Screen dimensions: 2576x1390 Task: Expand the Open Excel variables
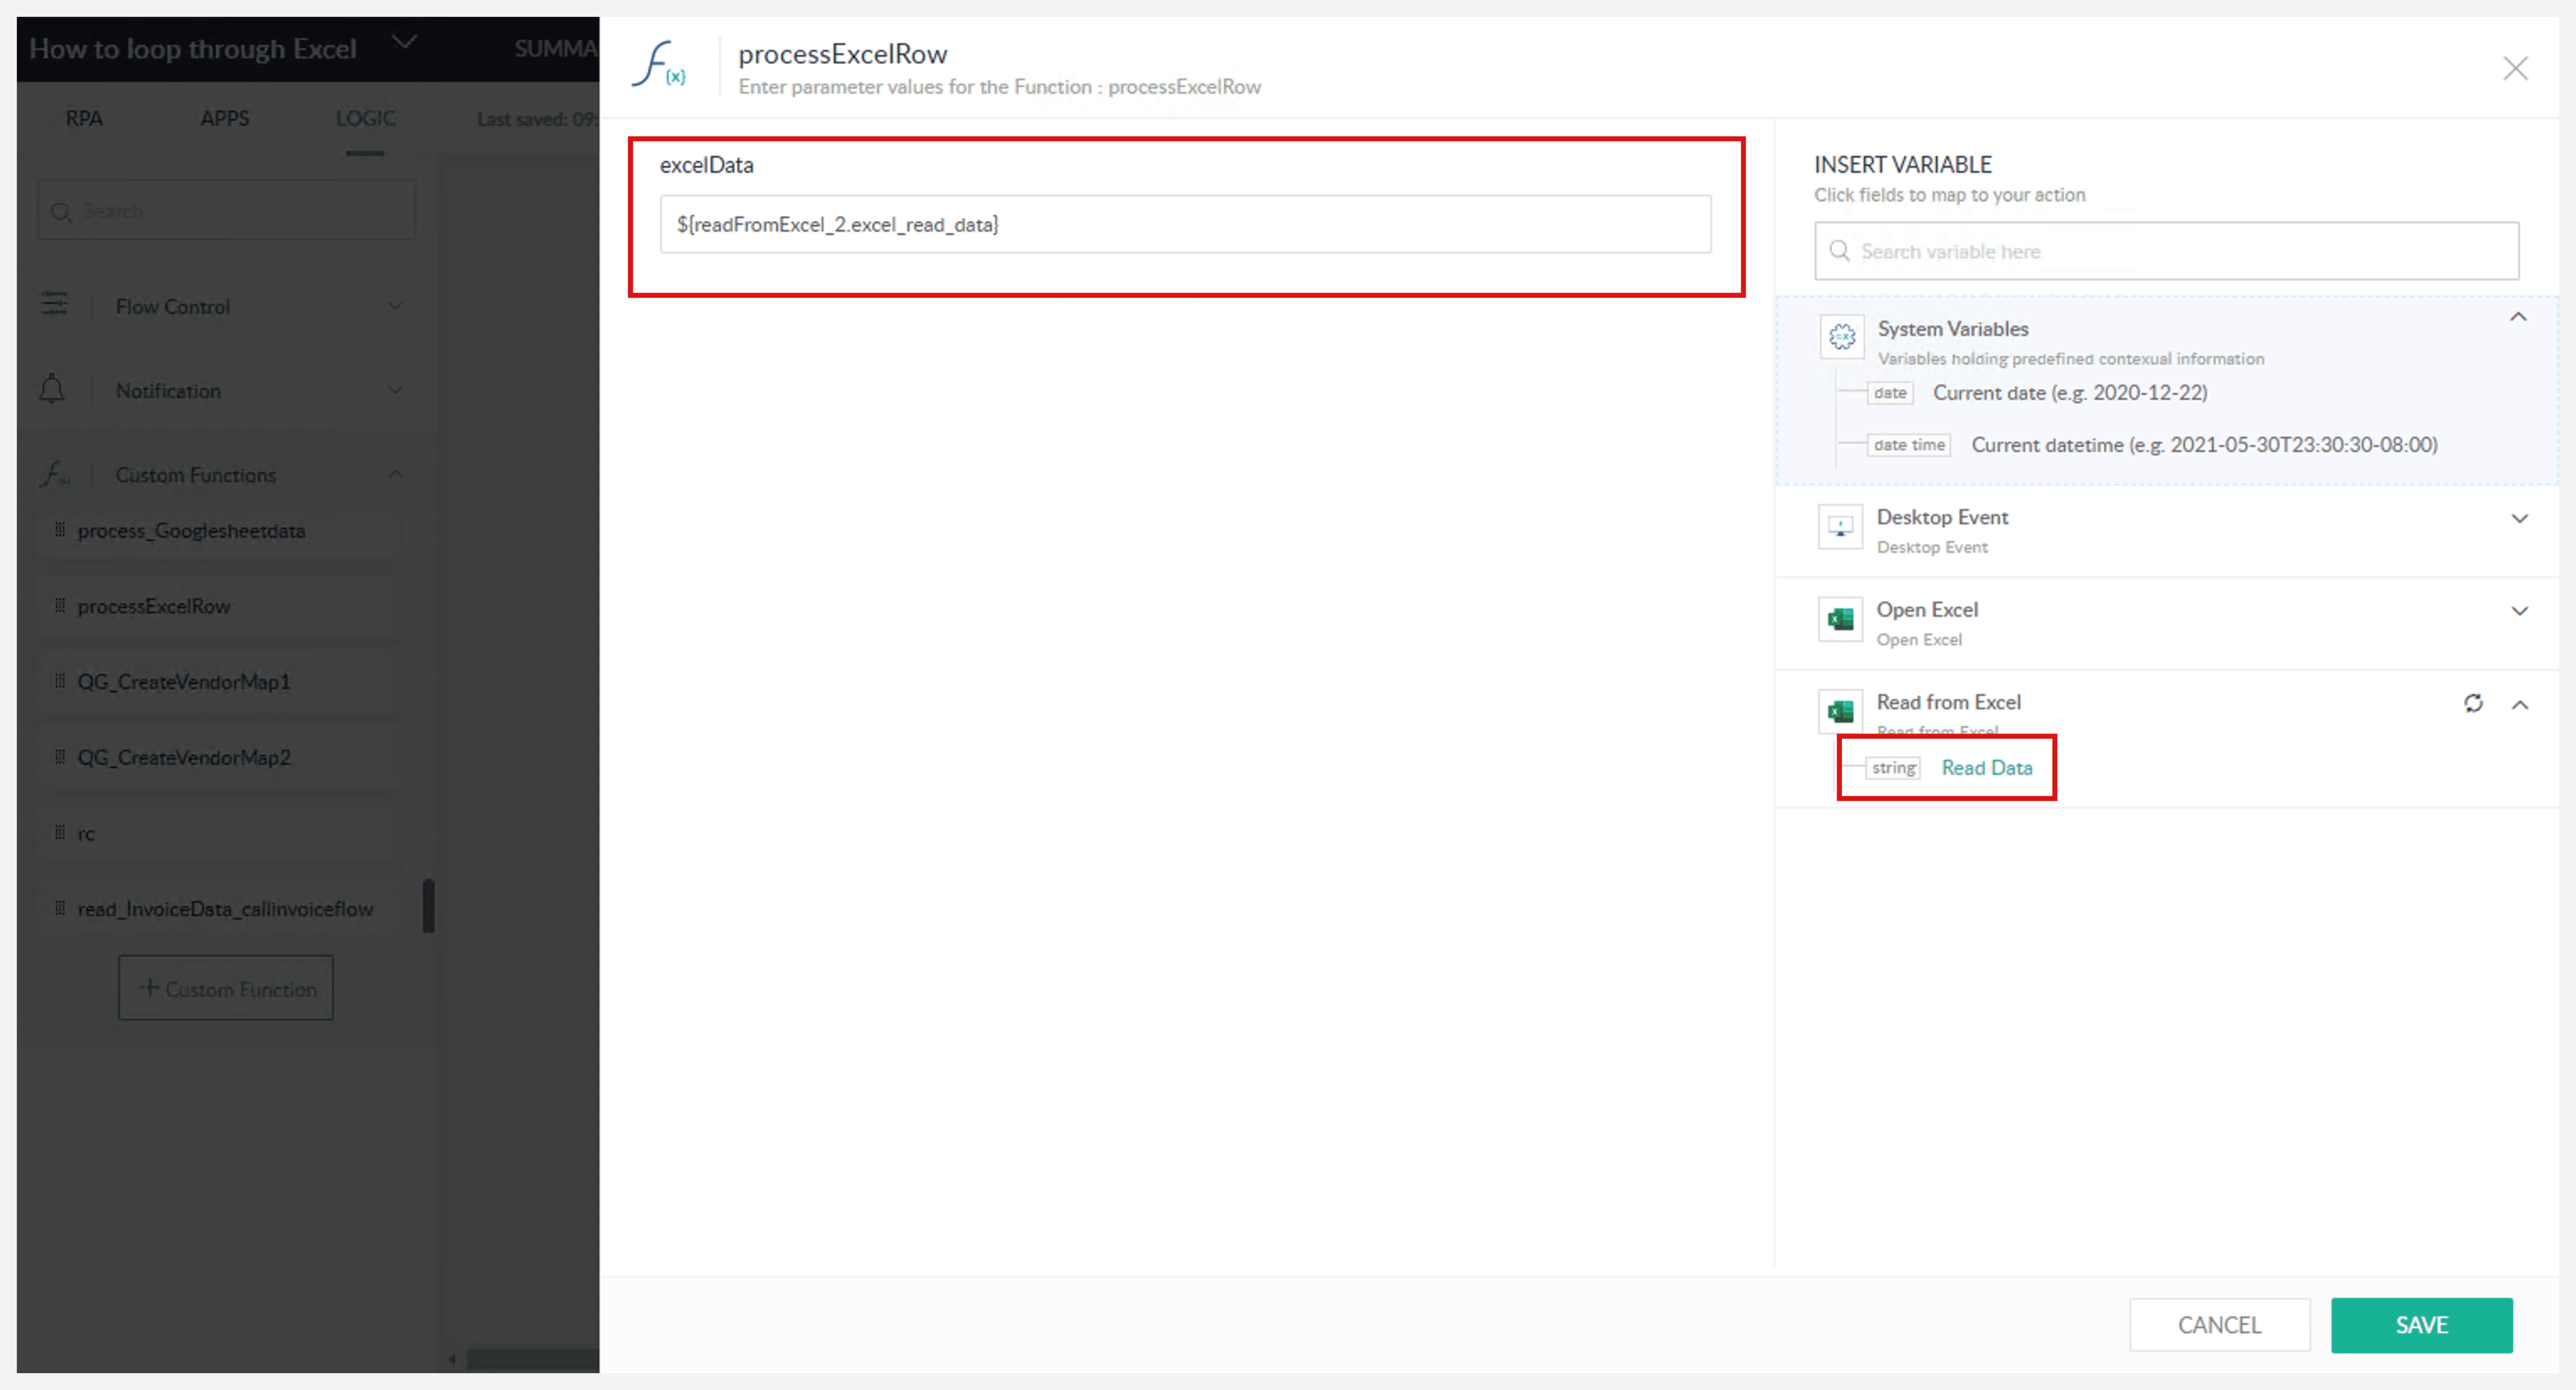(x=2519, y=611)
